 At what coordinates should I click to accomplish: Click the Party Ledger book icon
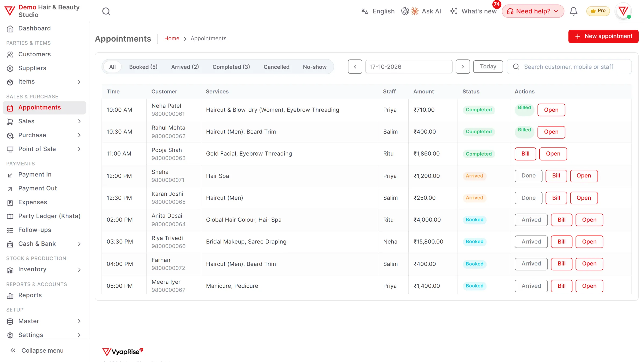(10, 216)
